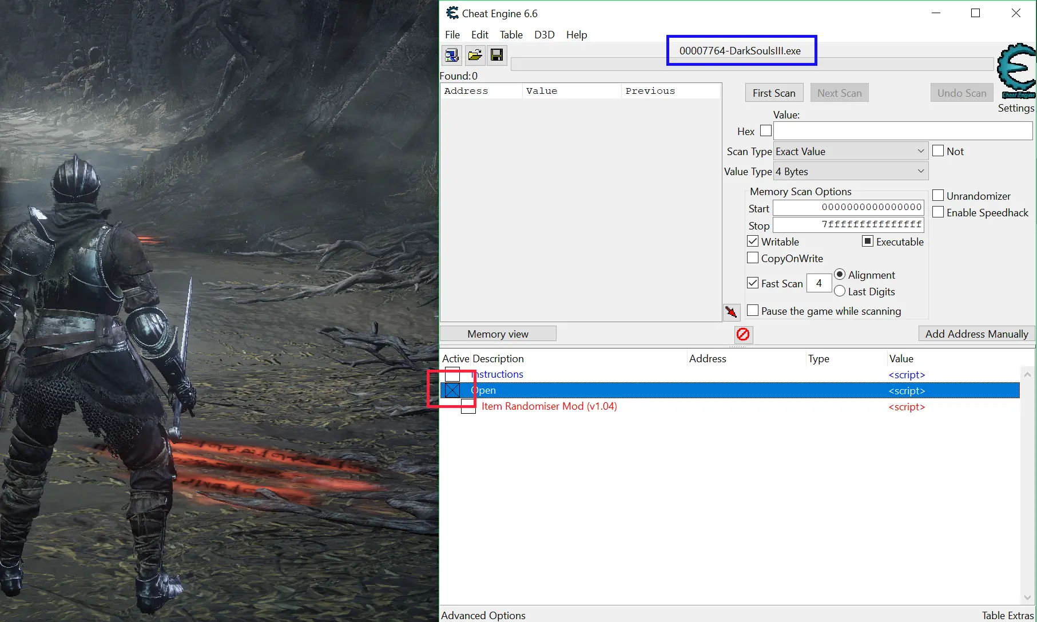1037x622 pixels.
Task: Open Advanced Options at the bottom
Action: [483, 615]
